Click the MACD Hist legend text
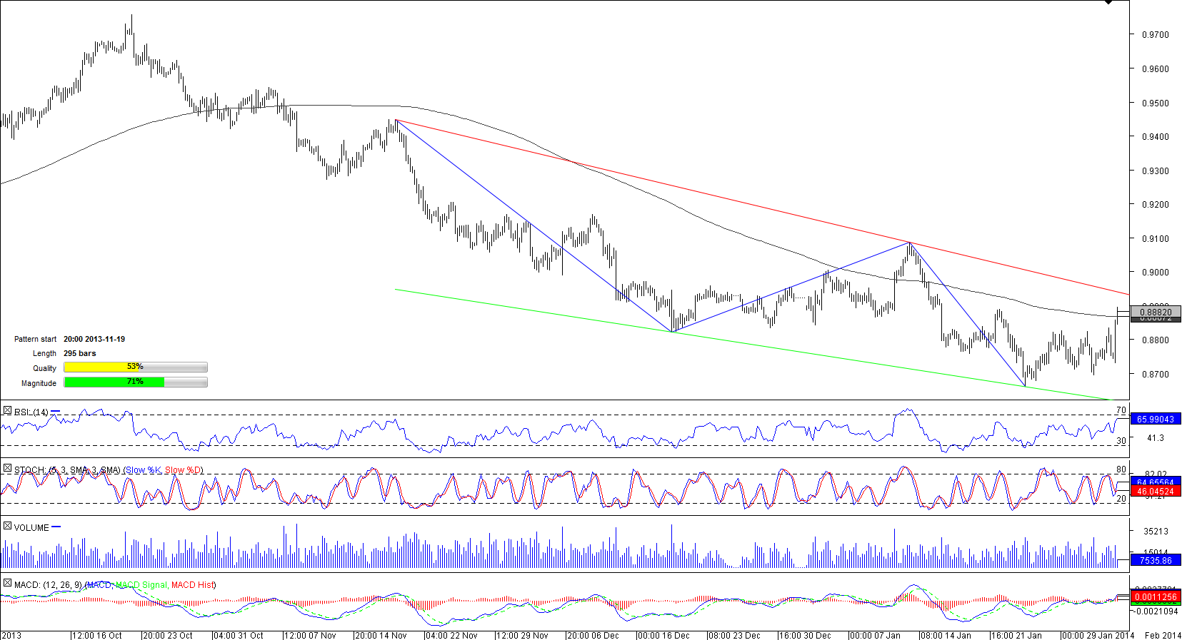The height and width of the screenshot is (640, 1182). [193, 585]
